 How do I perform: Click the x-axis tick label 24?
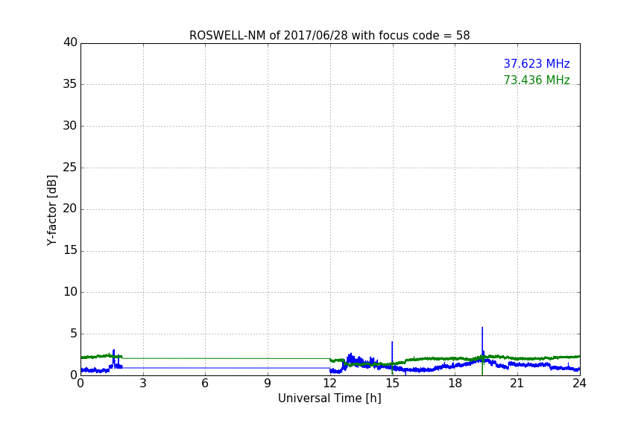(579, 384)
